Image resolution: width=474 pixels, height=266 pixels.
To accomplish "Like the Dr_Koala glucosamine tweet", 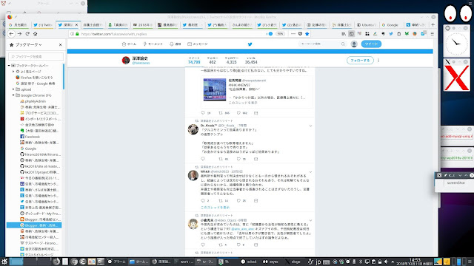I will (x=238, y=159).
